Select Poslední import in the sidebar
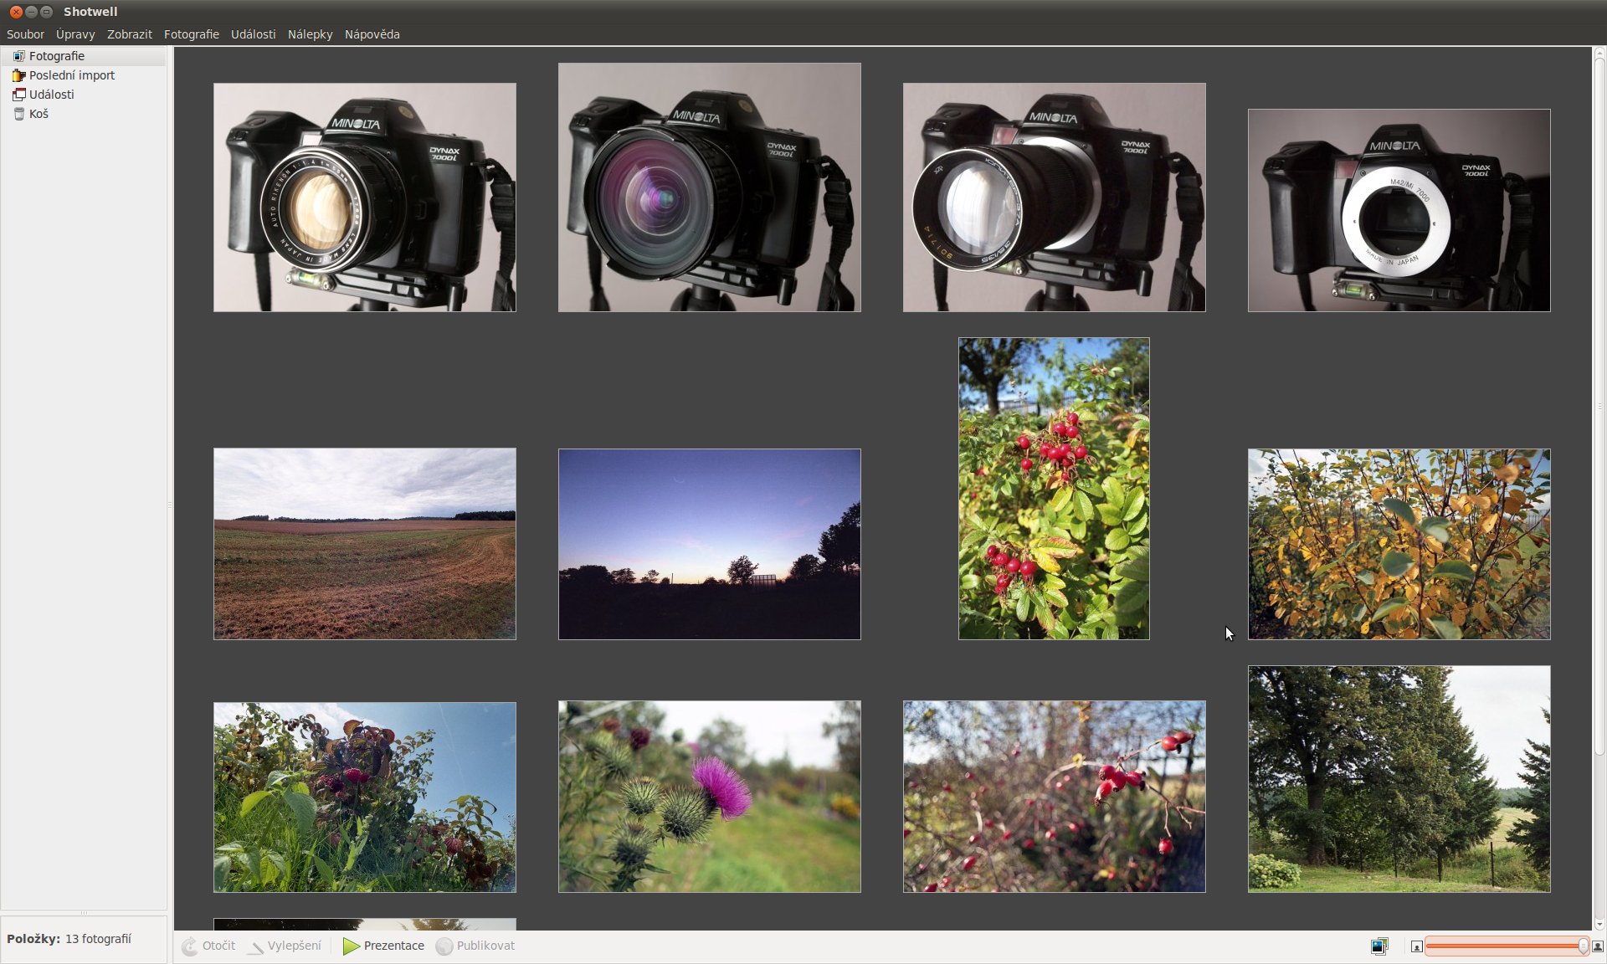Image resolution: width=1607 pixels, height=964 pixels. pos(84,75)
